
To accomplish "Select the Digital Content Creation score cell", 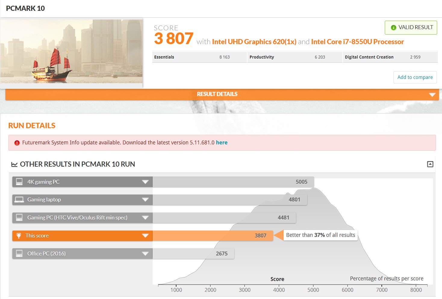I will [x=390, y=57].
